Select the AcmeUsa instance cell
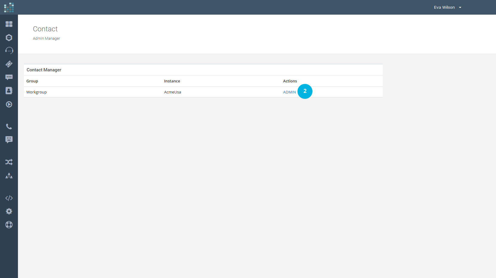Image resolution: width=496 pixels, height=278 pixels. pos(173,92)
